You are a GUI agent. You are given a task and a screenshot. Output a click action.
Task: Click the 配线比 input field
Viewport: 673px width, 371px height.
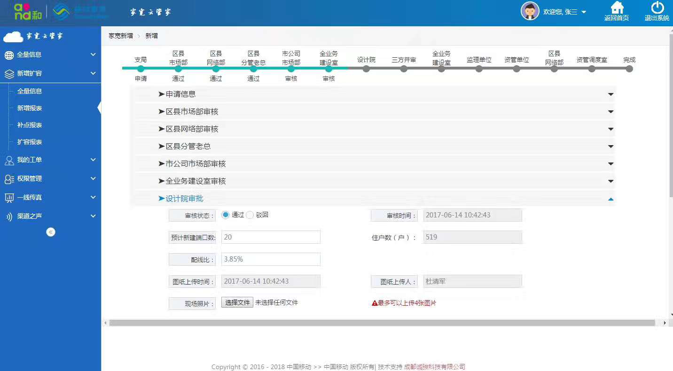[x=271, y=259]
